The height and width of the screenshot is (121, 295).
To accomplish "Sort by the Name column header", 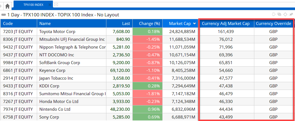I will [x=72, y=24].
